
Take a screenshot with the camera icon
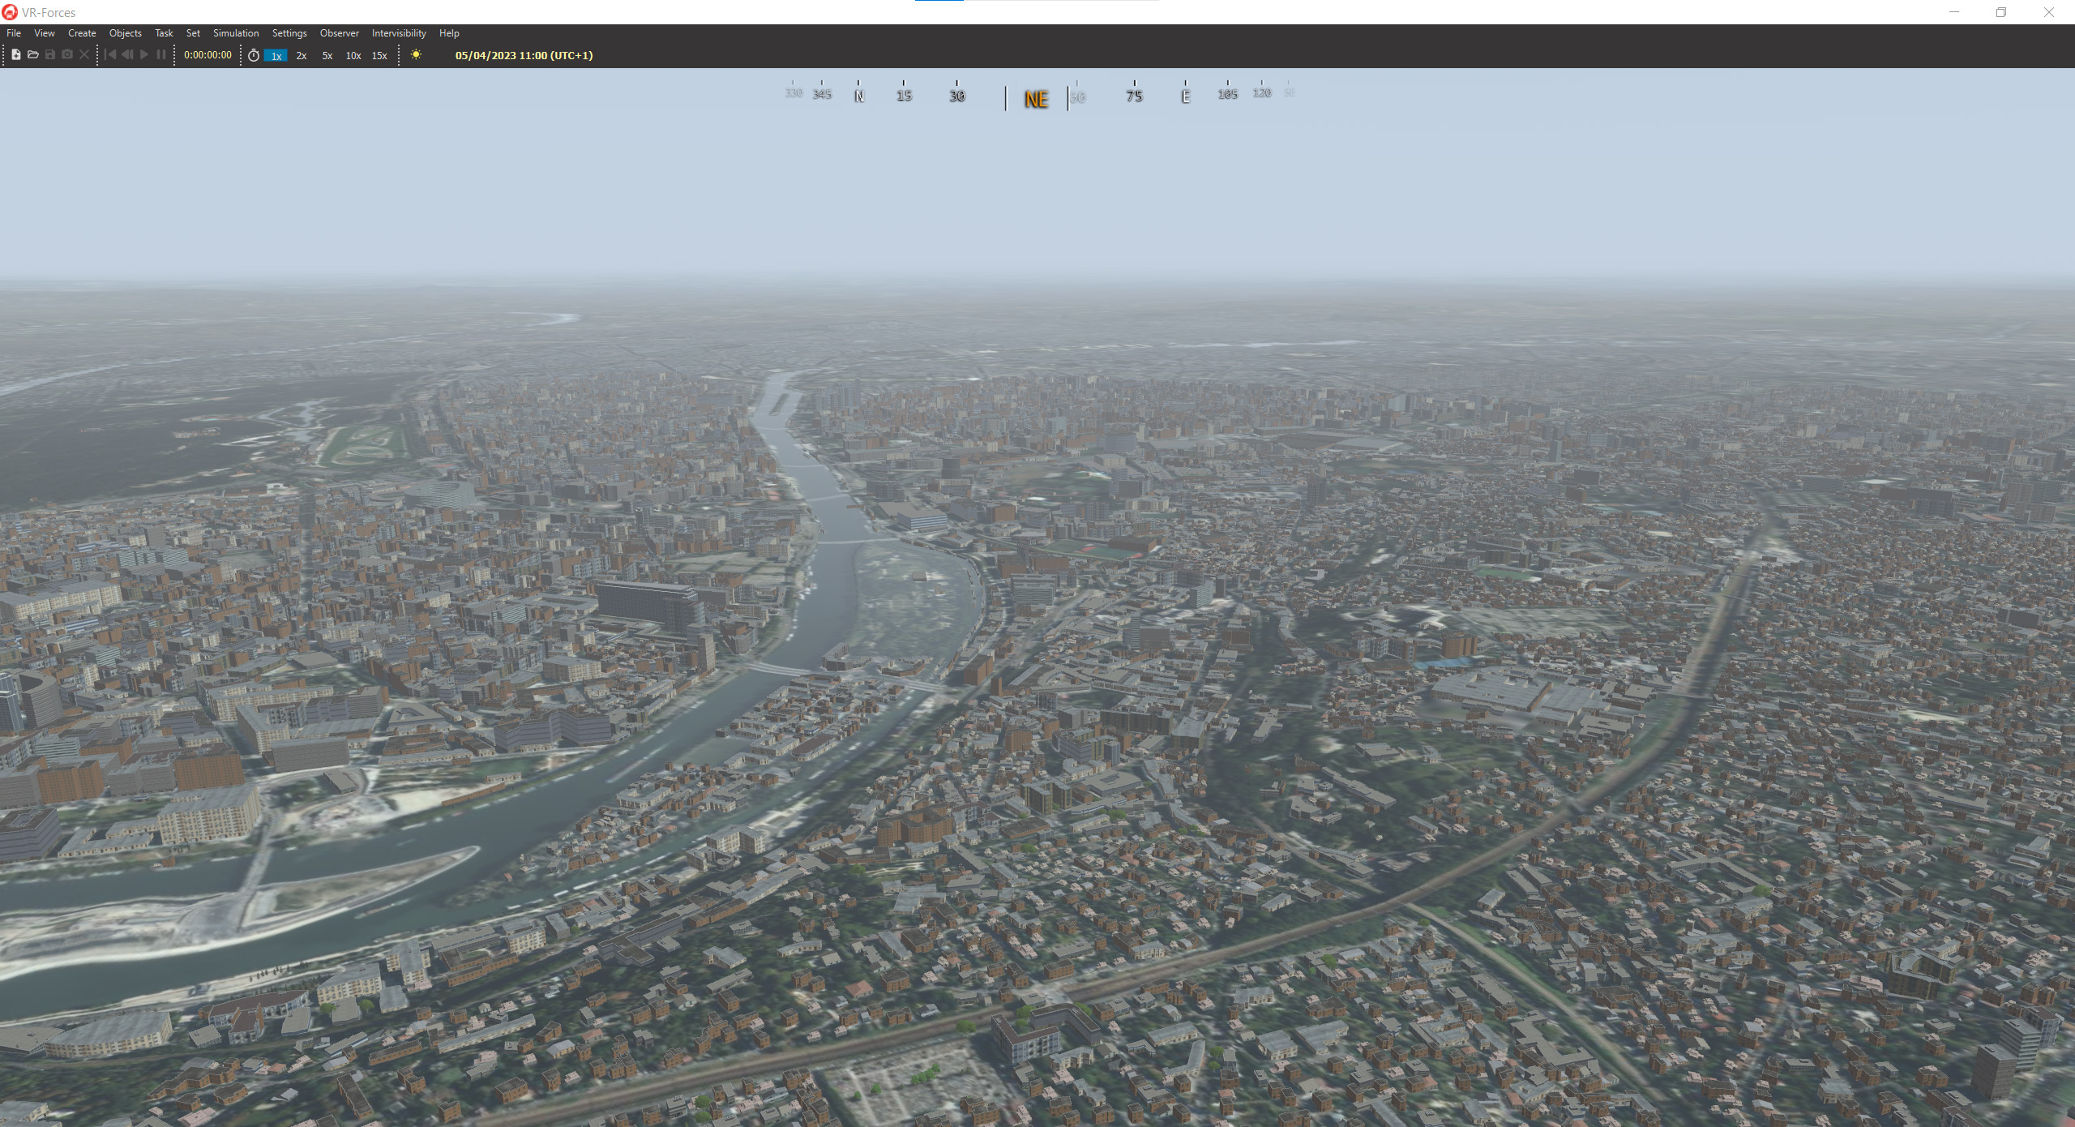[67, 54]
